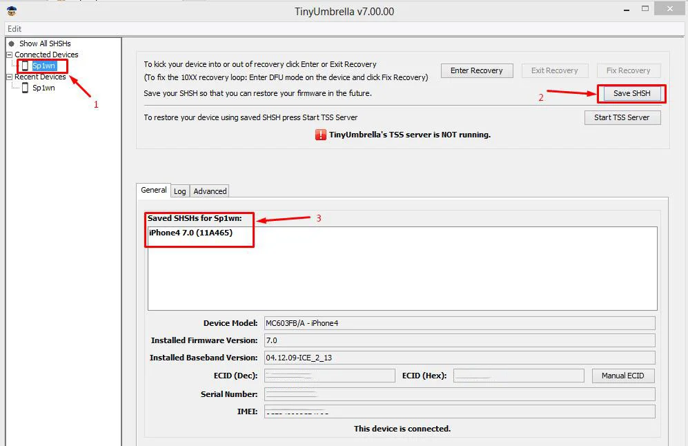Open the Edit menu
This screenshot has height=446, width=688.
[14, 29]
